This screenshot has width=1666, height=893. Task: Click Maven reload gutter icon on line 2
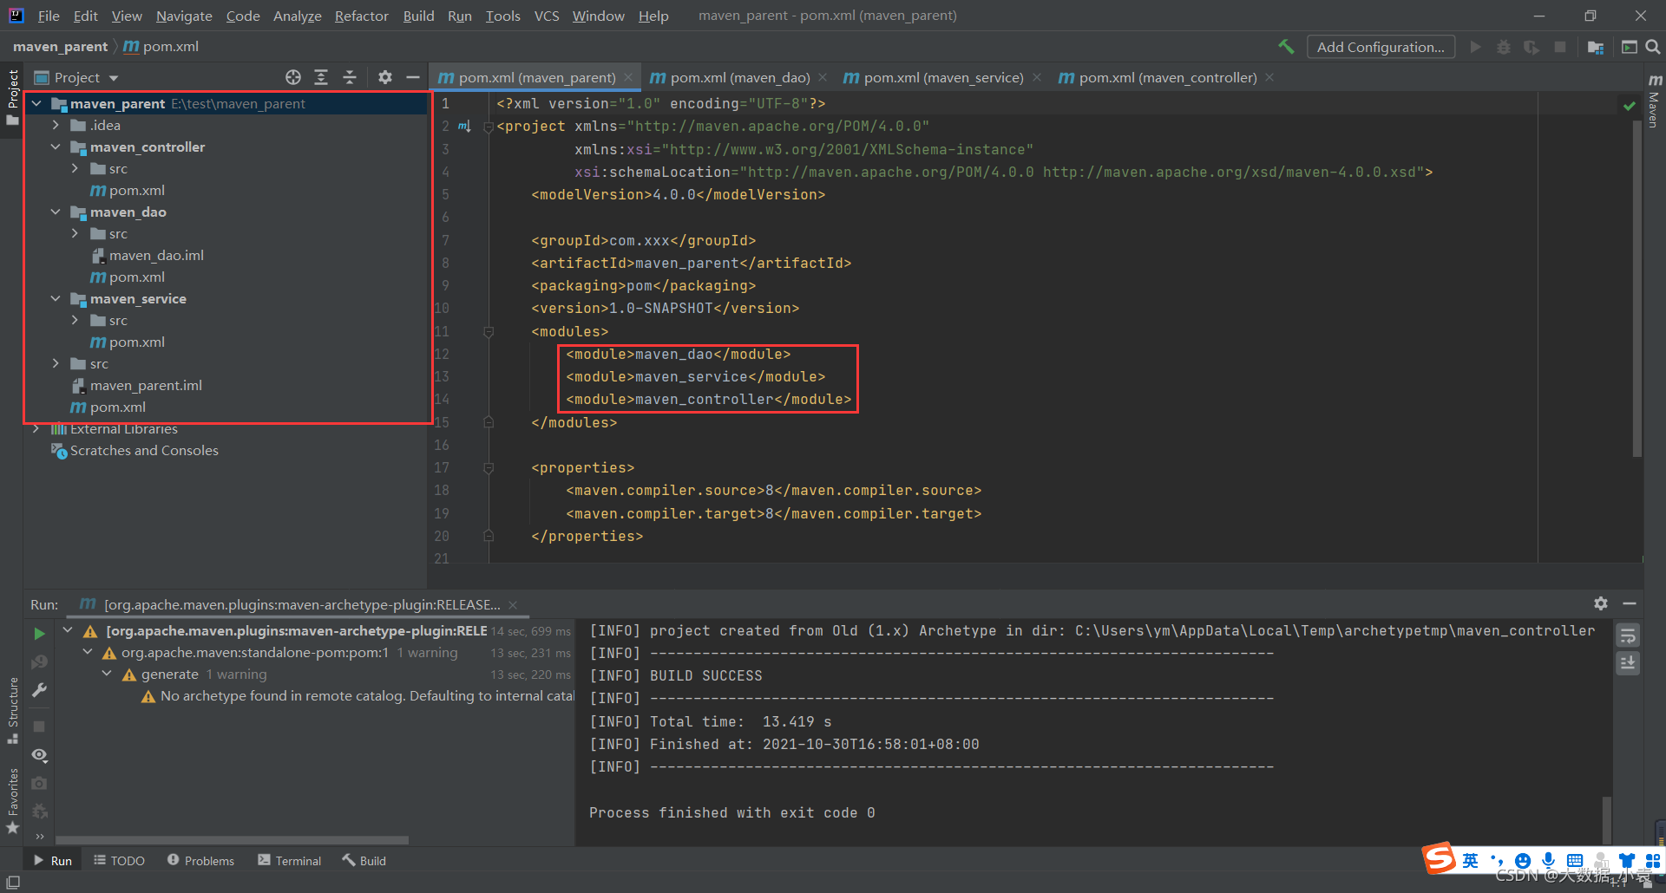coord(464,127)
